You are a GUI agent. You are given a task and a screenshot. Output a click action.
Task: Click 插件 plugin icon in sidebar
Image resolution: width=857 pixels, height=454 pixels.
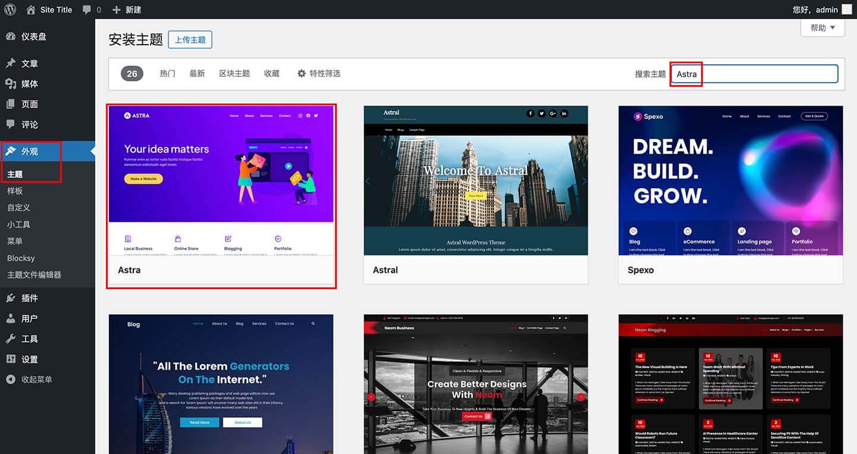point(11,298)
